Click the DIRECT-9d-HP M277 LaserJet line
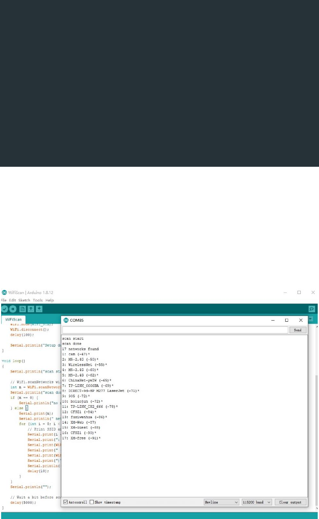319x519 pixels. tap(101, 391)
